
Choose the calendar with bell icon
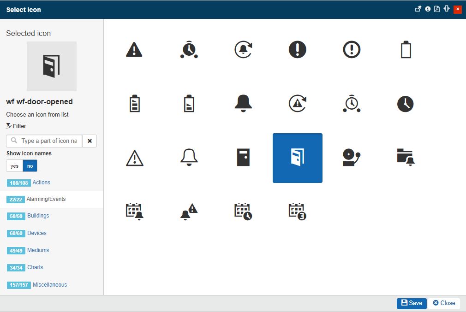134,211
